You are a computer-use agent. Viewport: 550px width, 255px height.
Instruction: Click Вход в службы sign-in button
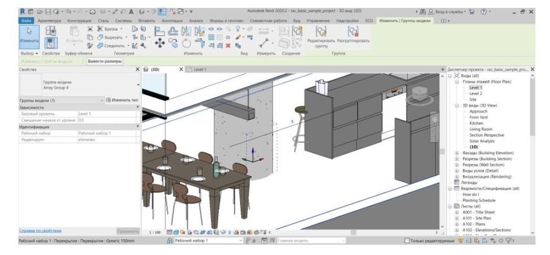pyautogui.click(x=447, y=12)
